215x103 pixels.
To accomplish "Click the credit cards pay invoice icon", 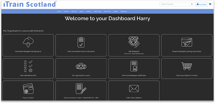I will pyautogui.click(x=28, y=89).
